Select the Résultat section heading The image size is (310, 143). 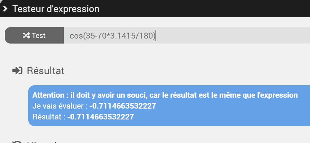point(45,71)
